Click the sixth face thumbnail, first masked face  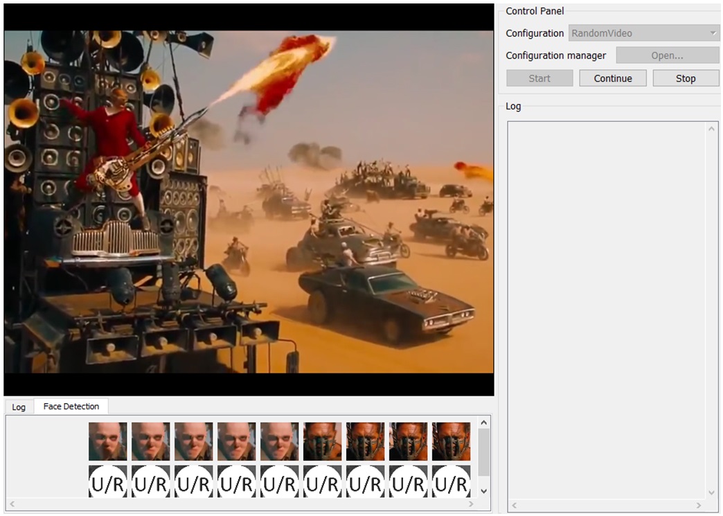point(322,441)
